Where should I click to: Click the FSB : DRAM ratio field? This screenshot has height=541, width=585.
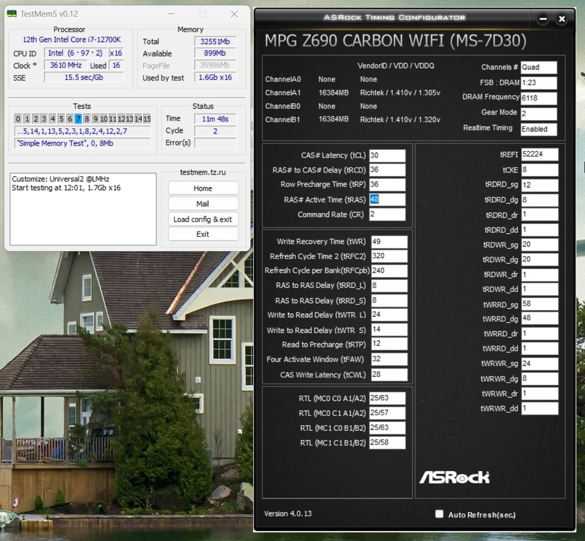point(539,83)
